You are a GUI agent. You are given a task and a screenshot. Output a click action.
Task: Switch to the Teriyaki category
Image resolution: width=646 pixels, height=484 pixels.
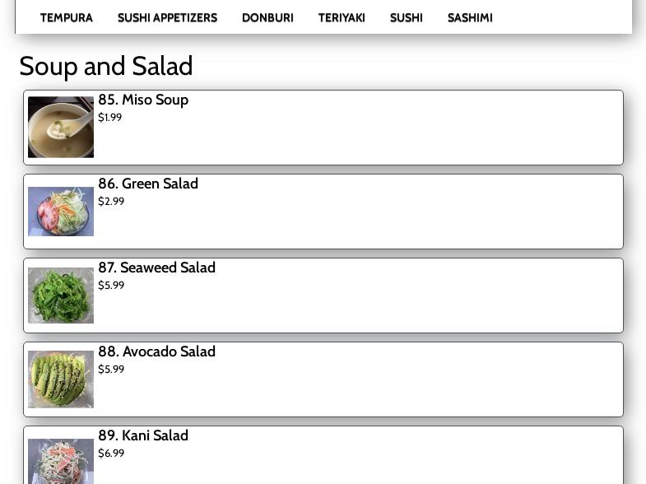pos(342,17)
